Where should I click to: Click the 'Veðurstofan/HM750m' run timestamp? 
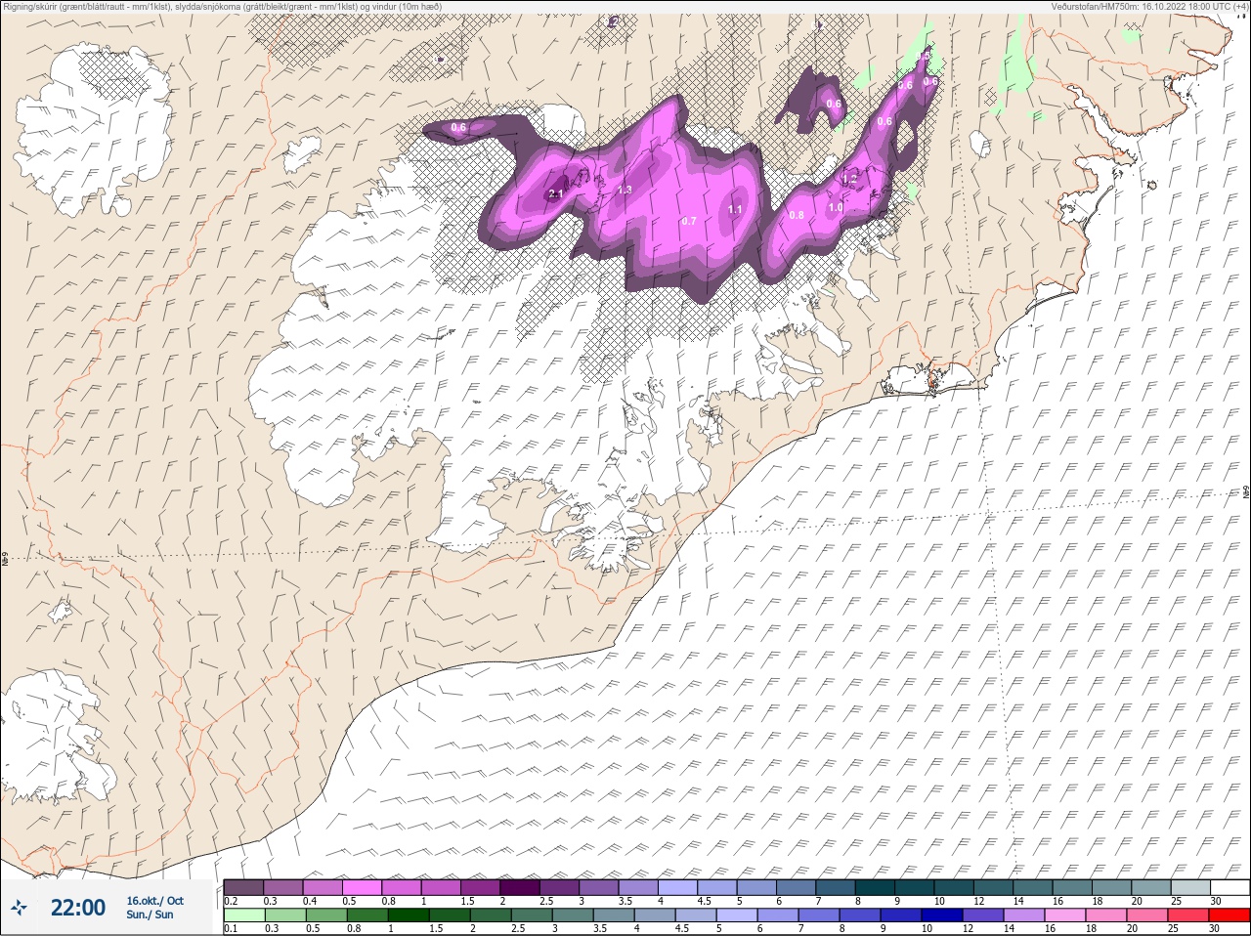(x=1149, y=6)
